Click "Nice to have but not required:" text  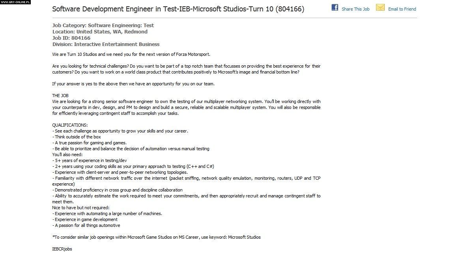tap(80, 208)
